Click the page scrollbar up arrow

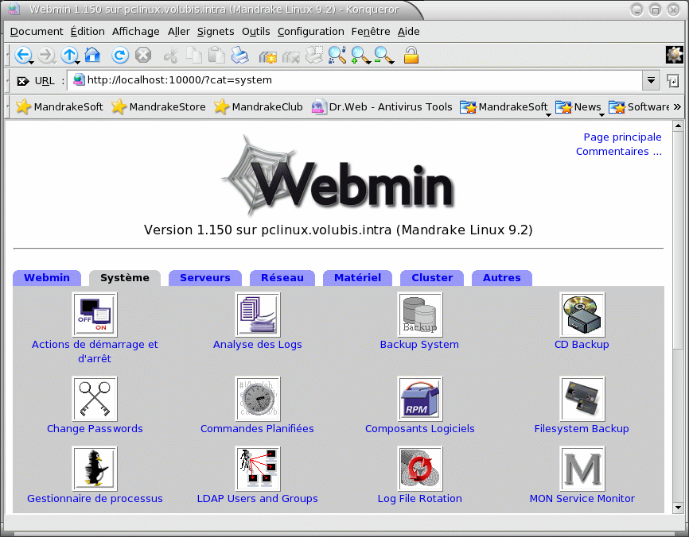click(x=678, y=126)
